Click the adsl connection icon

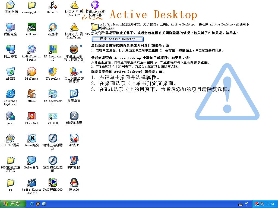(11, 116)
